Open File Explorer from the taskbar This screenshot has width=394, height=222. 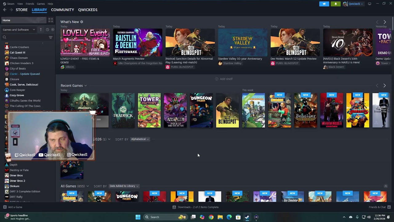click(x=220, y=217)
